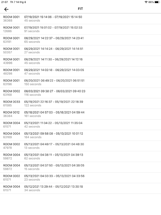This screenshot has height=215, width=161.
Task: Open ROOM 0001 entry 36368
Action: tap(80, 19)
